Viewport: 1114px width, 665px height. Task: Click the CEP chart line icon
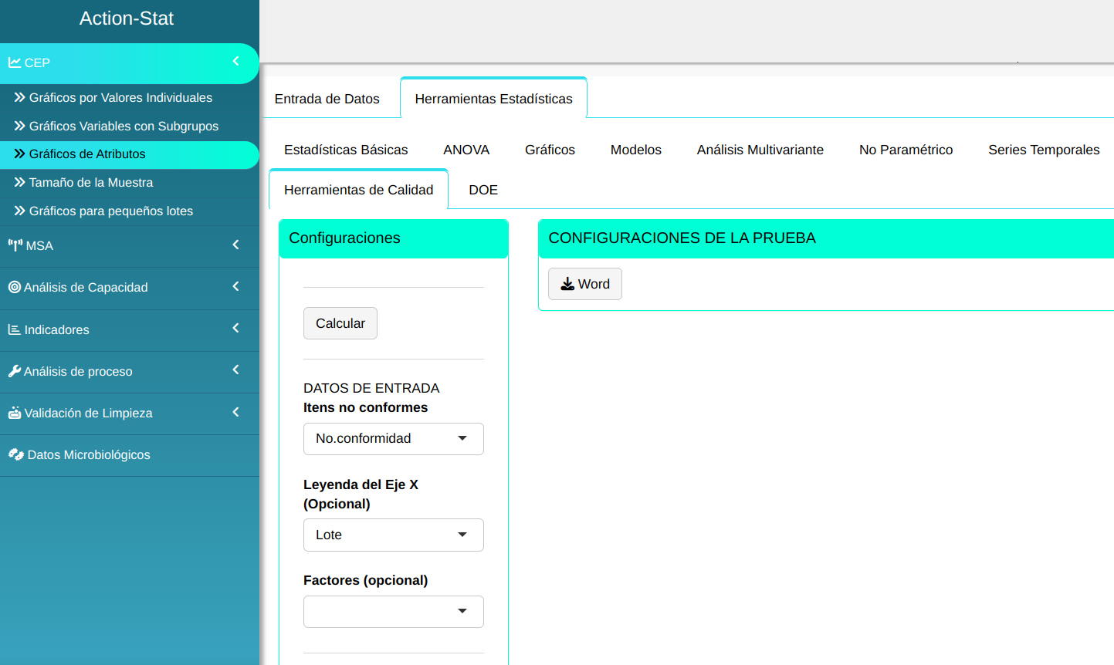(x=15, y=62)
